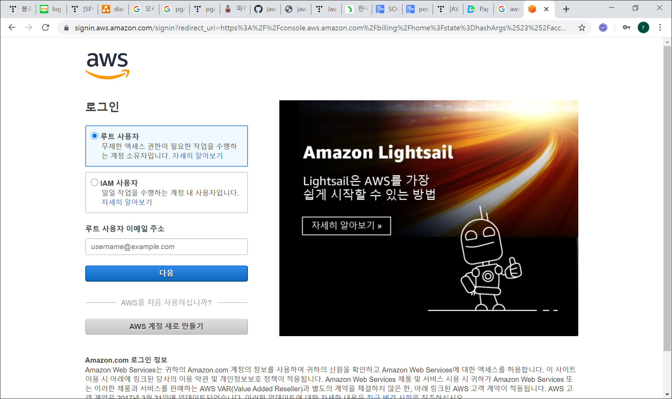Click the blue 다음 button
672x399 pixels.
pyautogui.click(x=166, y=274)
